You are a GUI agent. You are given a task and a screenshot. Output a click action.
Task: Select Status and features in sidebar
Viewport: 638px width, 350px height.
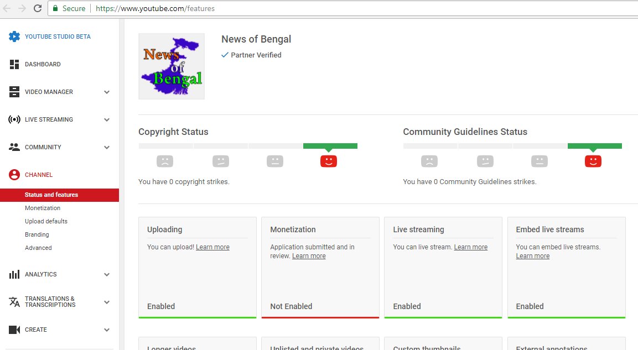tap(59, 195)
